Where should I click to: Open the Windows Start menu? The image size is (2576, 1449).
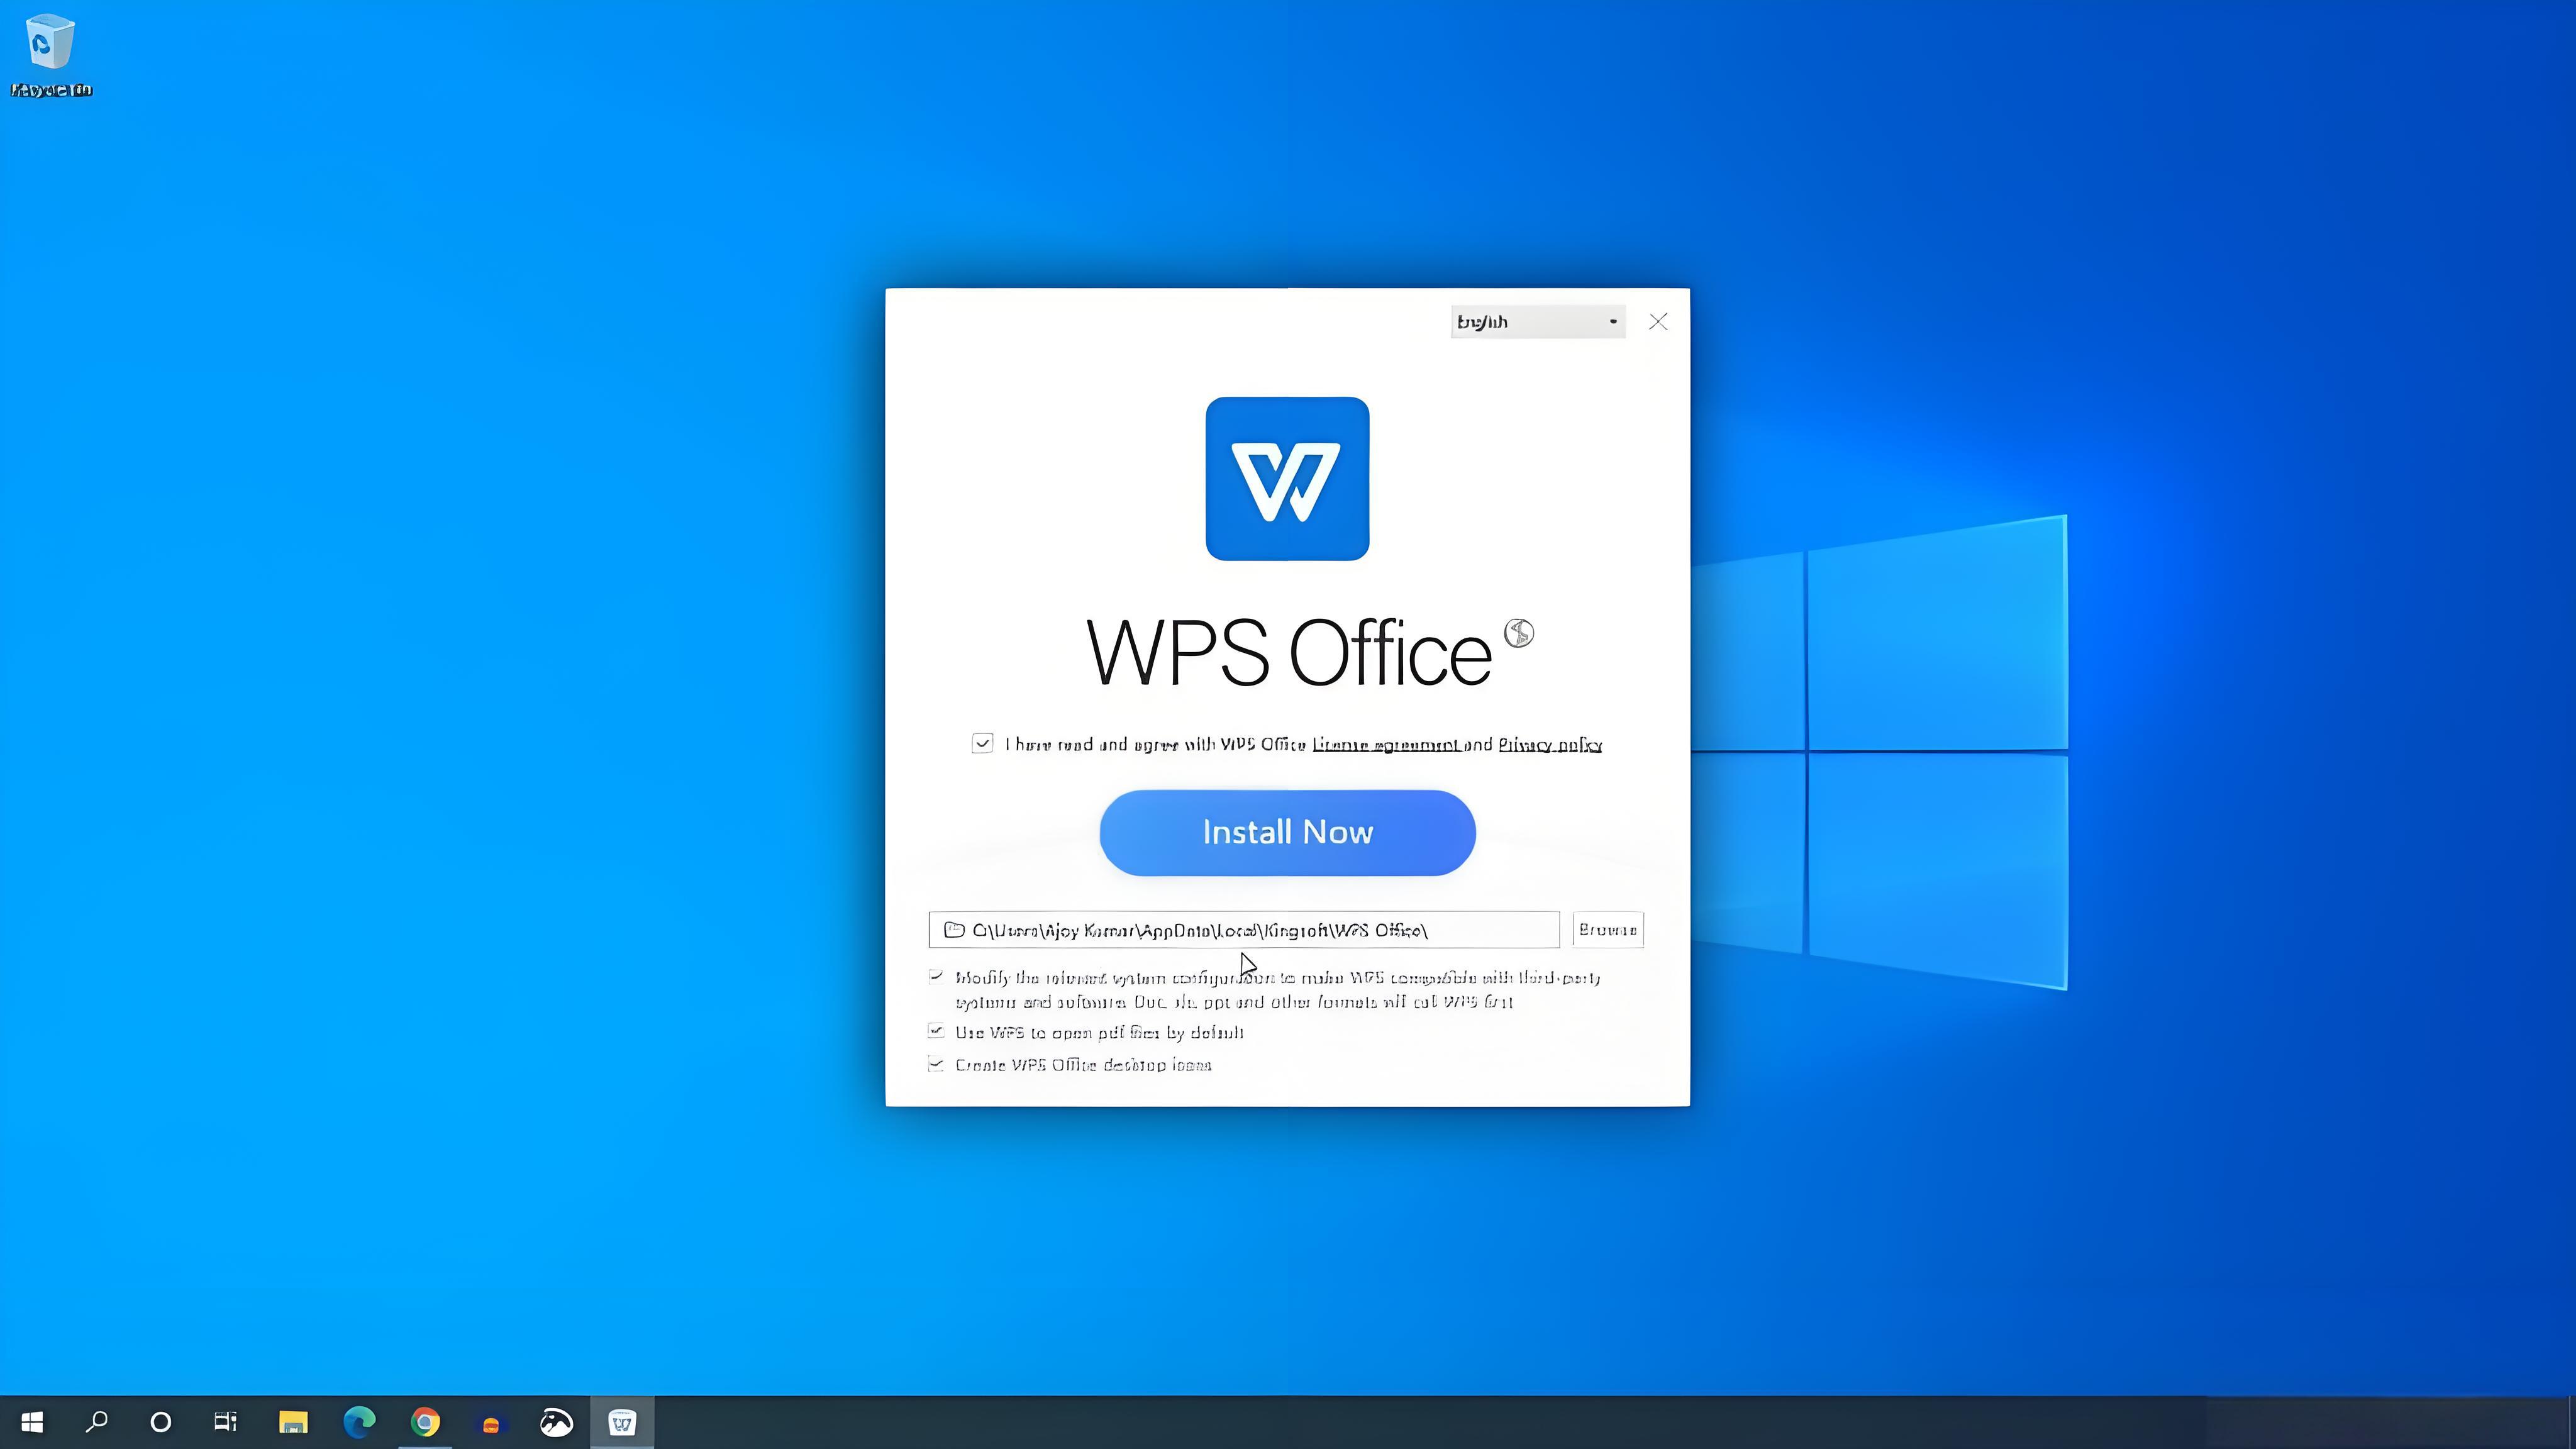(x=32, y=1421)
